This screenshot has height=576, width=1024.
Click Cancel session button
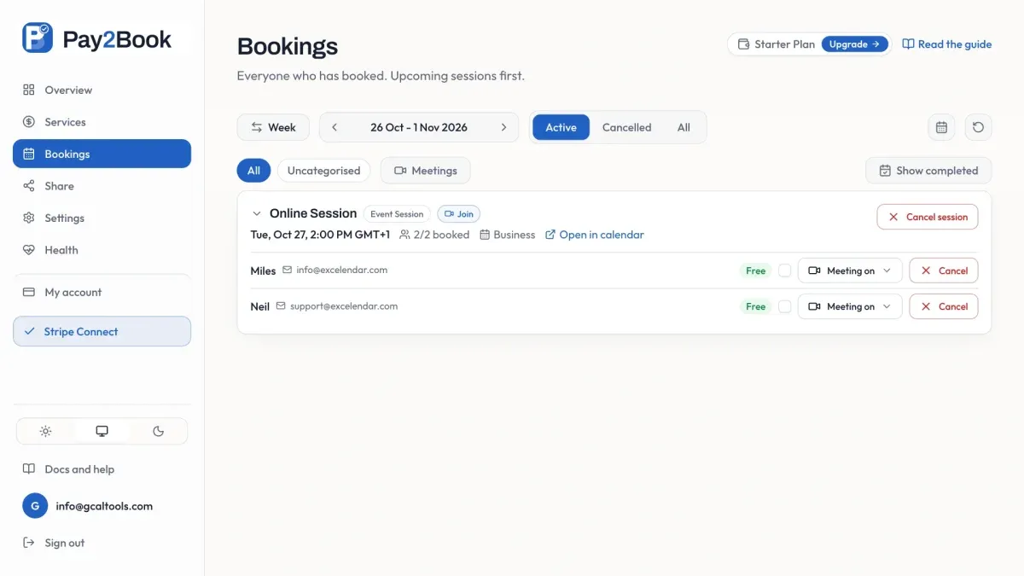click(928, 217)
